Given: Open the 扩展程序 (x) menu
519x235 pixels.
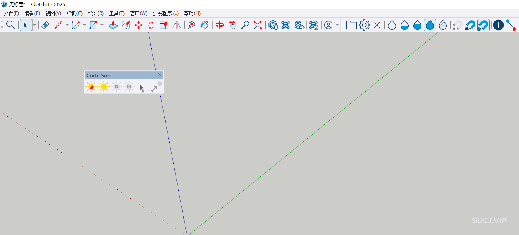Looking at the screenshot, I should click(x=166, y=13).
